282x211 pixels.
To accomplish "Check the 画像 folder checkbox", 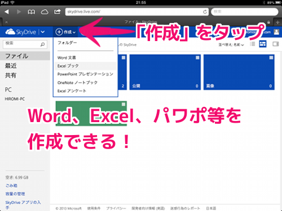I will [271, 57].
